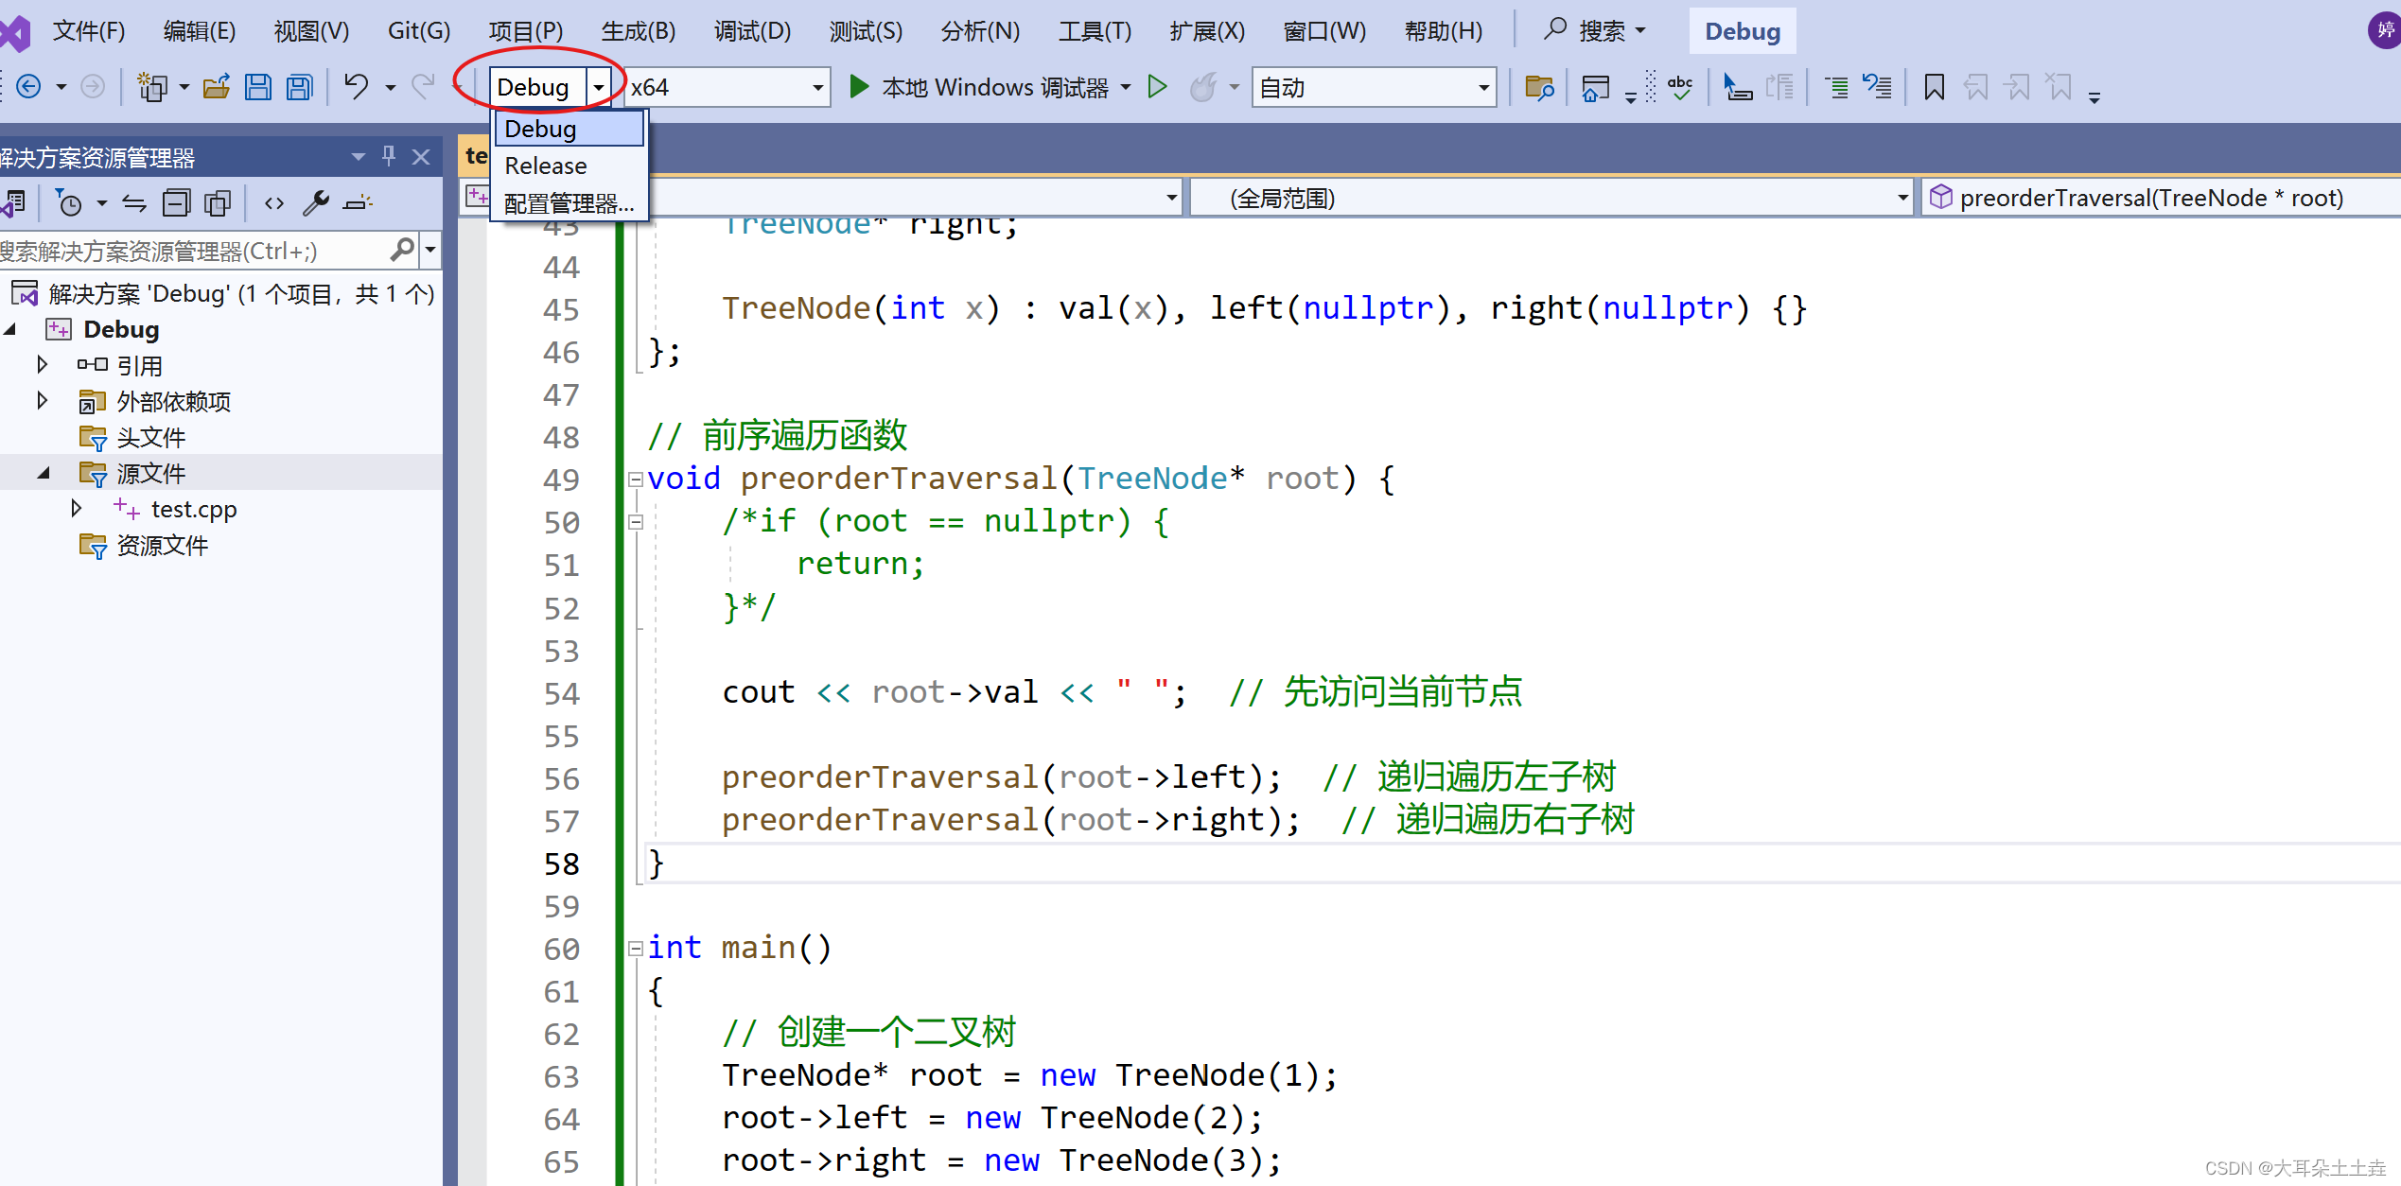Viewport: 2401px width, 1186px height.
Task: Save all files with double-disk icon
Action: point(300,87)
